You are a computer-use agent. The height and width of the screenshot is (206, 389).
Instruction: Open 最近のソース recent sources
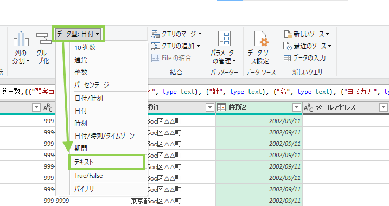[x=307, y=46]
